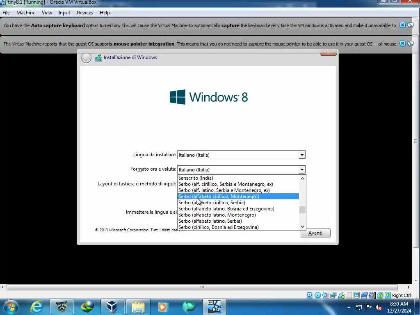Click the horizontal scrollbar right arrow

[409, 287]
